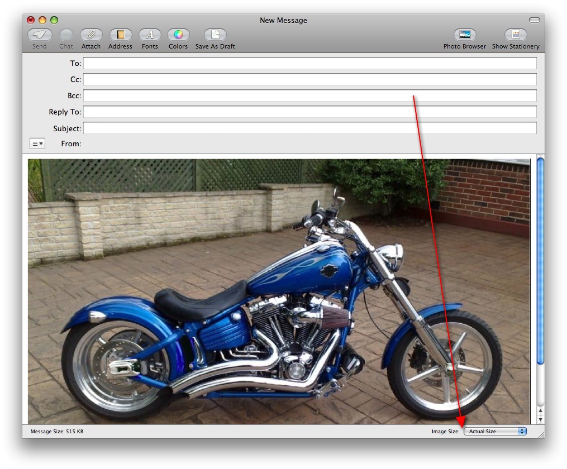Click the scroll down arrow
Image resolution: width=567 pixels, height=469 pixels.
(x=540, y=419)
